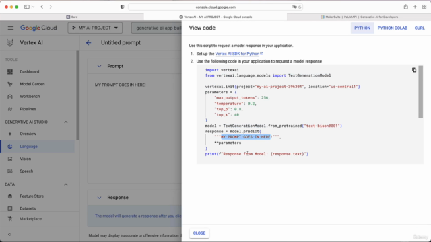Image resolution: width=431 pixels, height=242 pixels.
Task: Click the Safari share icon
Action: point(405,7)
